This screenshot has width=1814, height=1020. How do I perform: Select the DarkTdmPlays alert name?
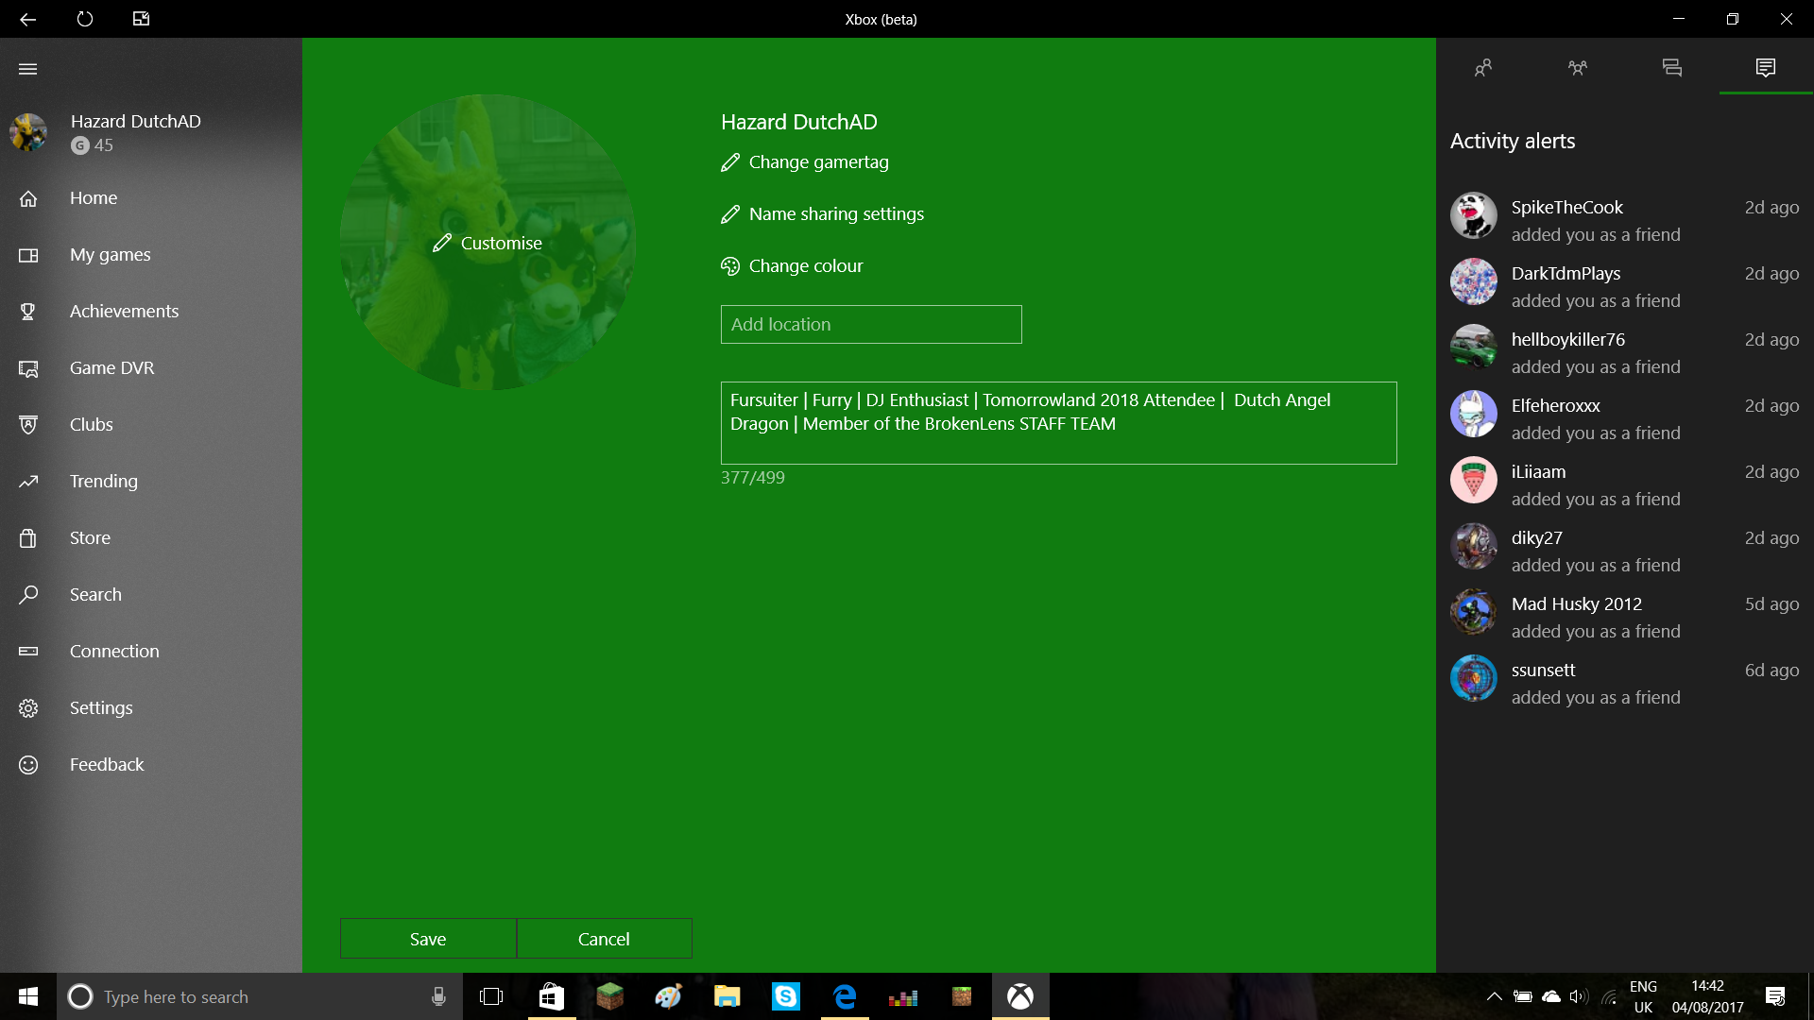click(x=1566, y=274)
